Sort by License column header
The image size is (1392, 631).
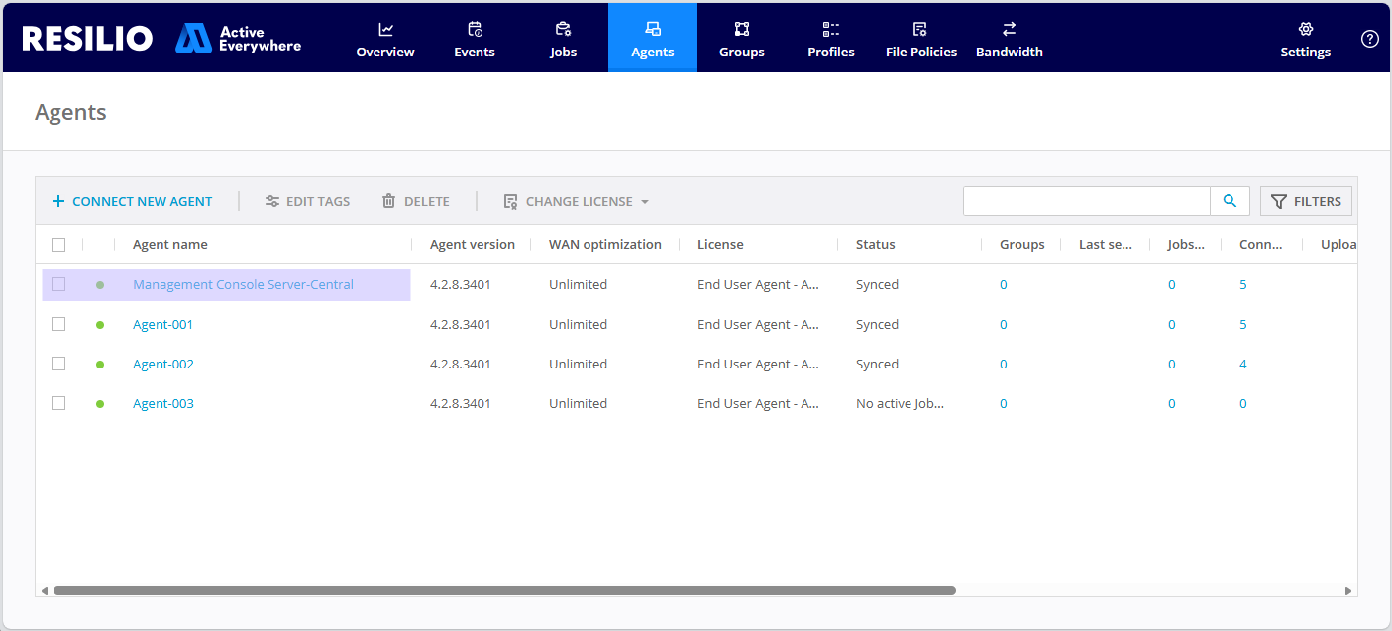[x=720, y=245]
